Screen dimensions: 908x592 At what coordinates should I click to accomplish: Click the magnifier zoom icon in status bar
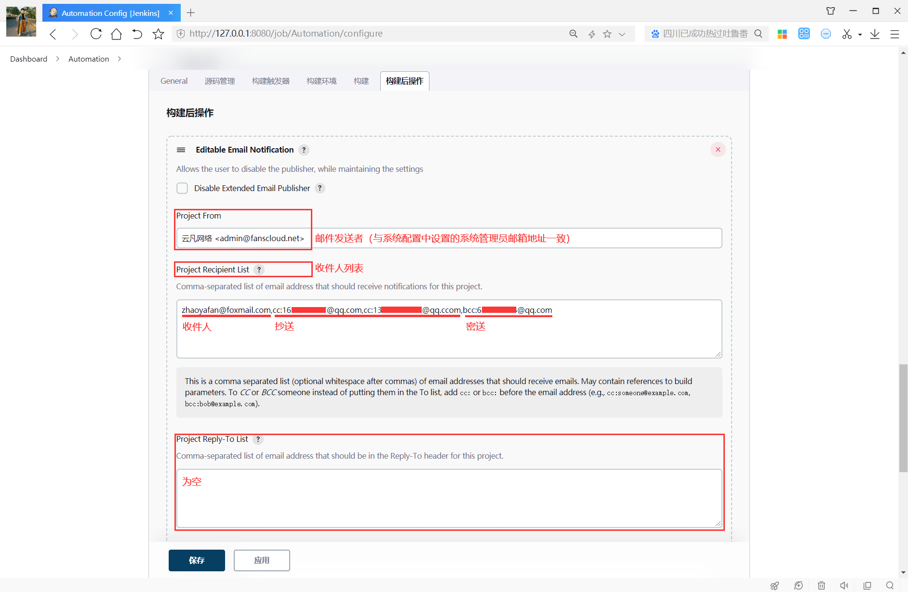pos(890,586)
